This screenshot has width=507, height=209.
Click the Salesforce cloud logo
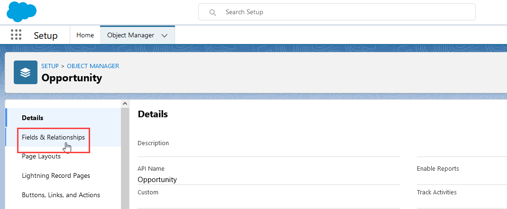point(22,11)
